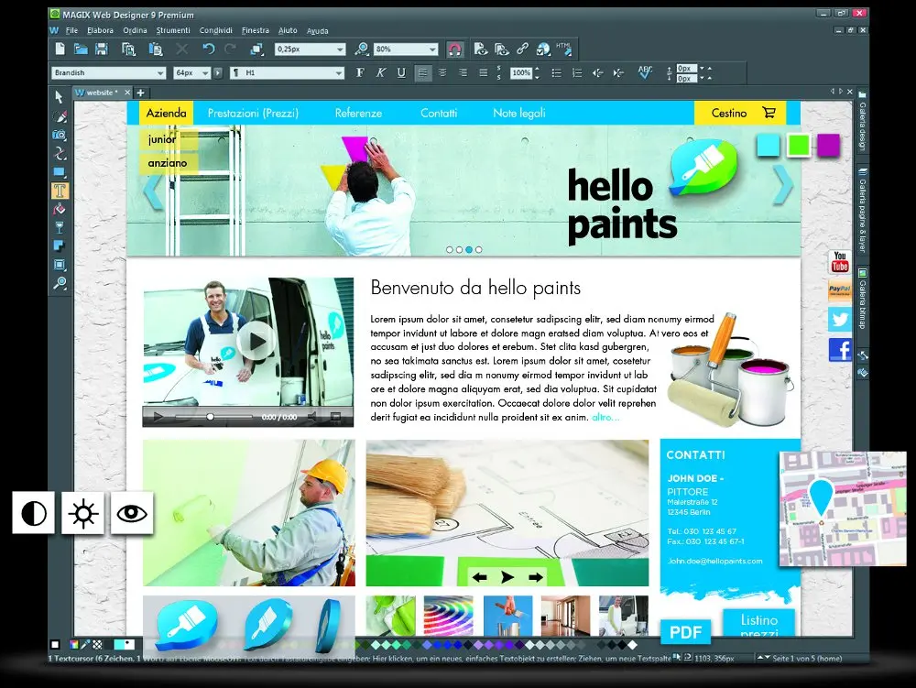This screenshot has height=688, width=916.
Task: Save the document via the diskette icon
Action: click(x=102, y=49)
